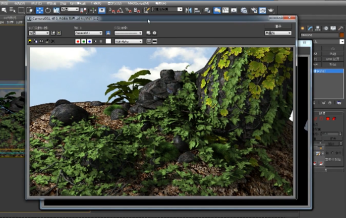Image resolution: width=346 pixels, height=218 pixels.
Task: Toggle the Graphite modeling ribbon icon
Action: pyautogui.click(x=217, y=10)
